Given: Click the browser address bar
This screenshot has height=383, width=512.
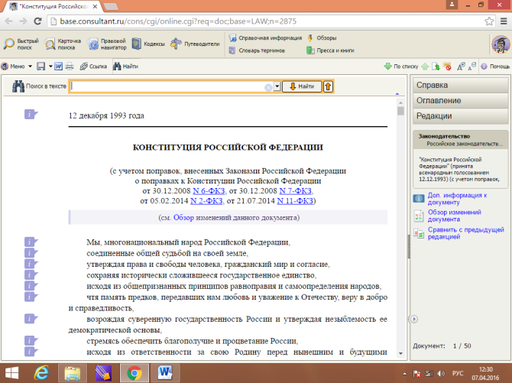Looking at the screenshot, I should coord(265,21).
